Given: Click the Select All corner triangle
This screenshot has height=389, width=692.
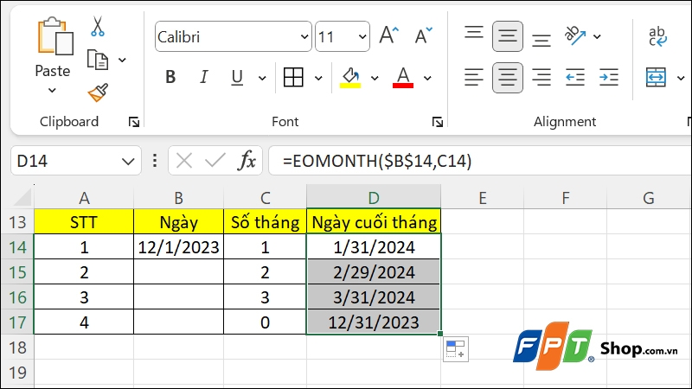Looking at the screenshot, I should click(23, 197).
